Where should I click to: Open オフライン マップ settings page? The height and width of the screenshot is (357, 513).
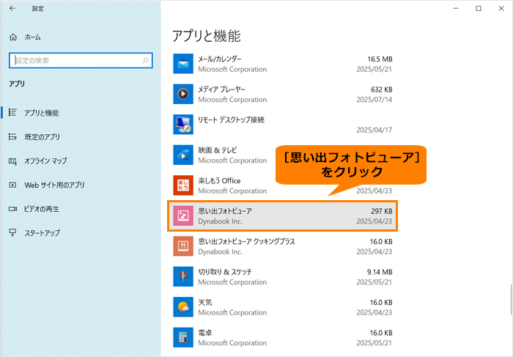(45, 161)
